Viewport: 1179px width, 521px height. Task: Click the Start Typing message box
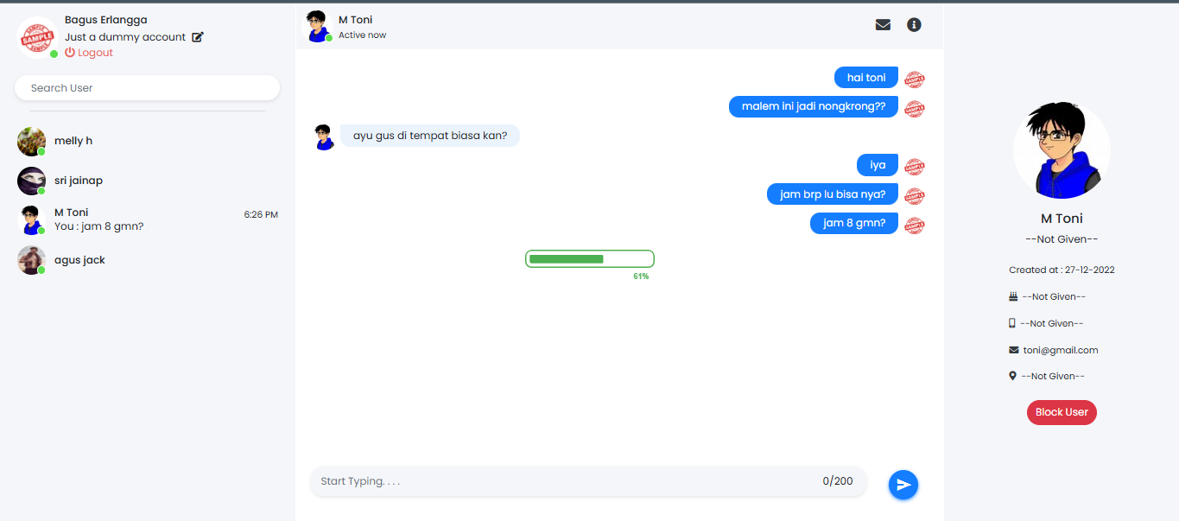pos(561,481)
